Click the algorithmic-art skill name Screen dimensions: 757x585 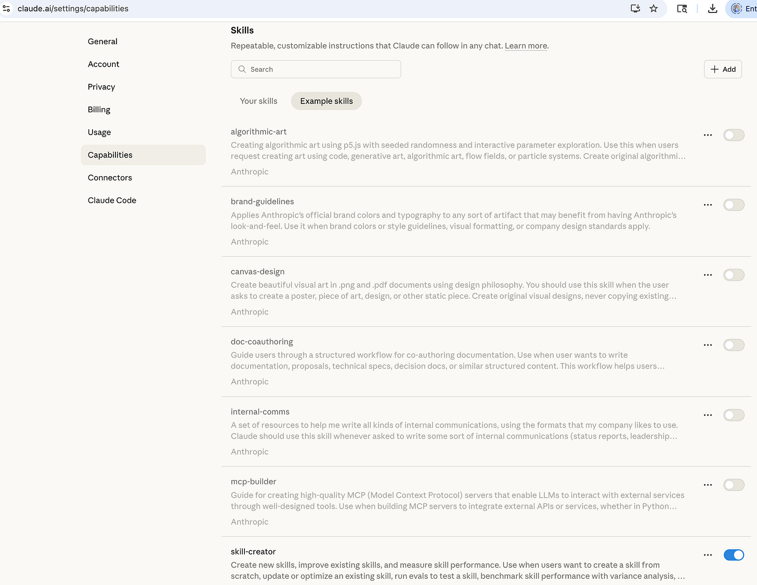point(258,132)
